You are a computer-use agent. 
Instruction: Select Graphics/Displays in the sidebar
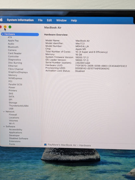(18, 72)
